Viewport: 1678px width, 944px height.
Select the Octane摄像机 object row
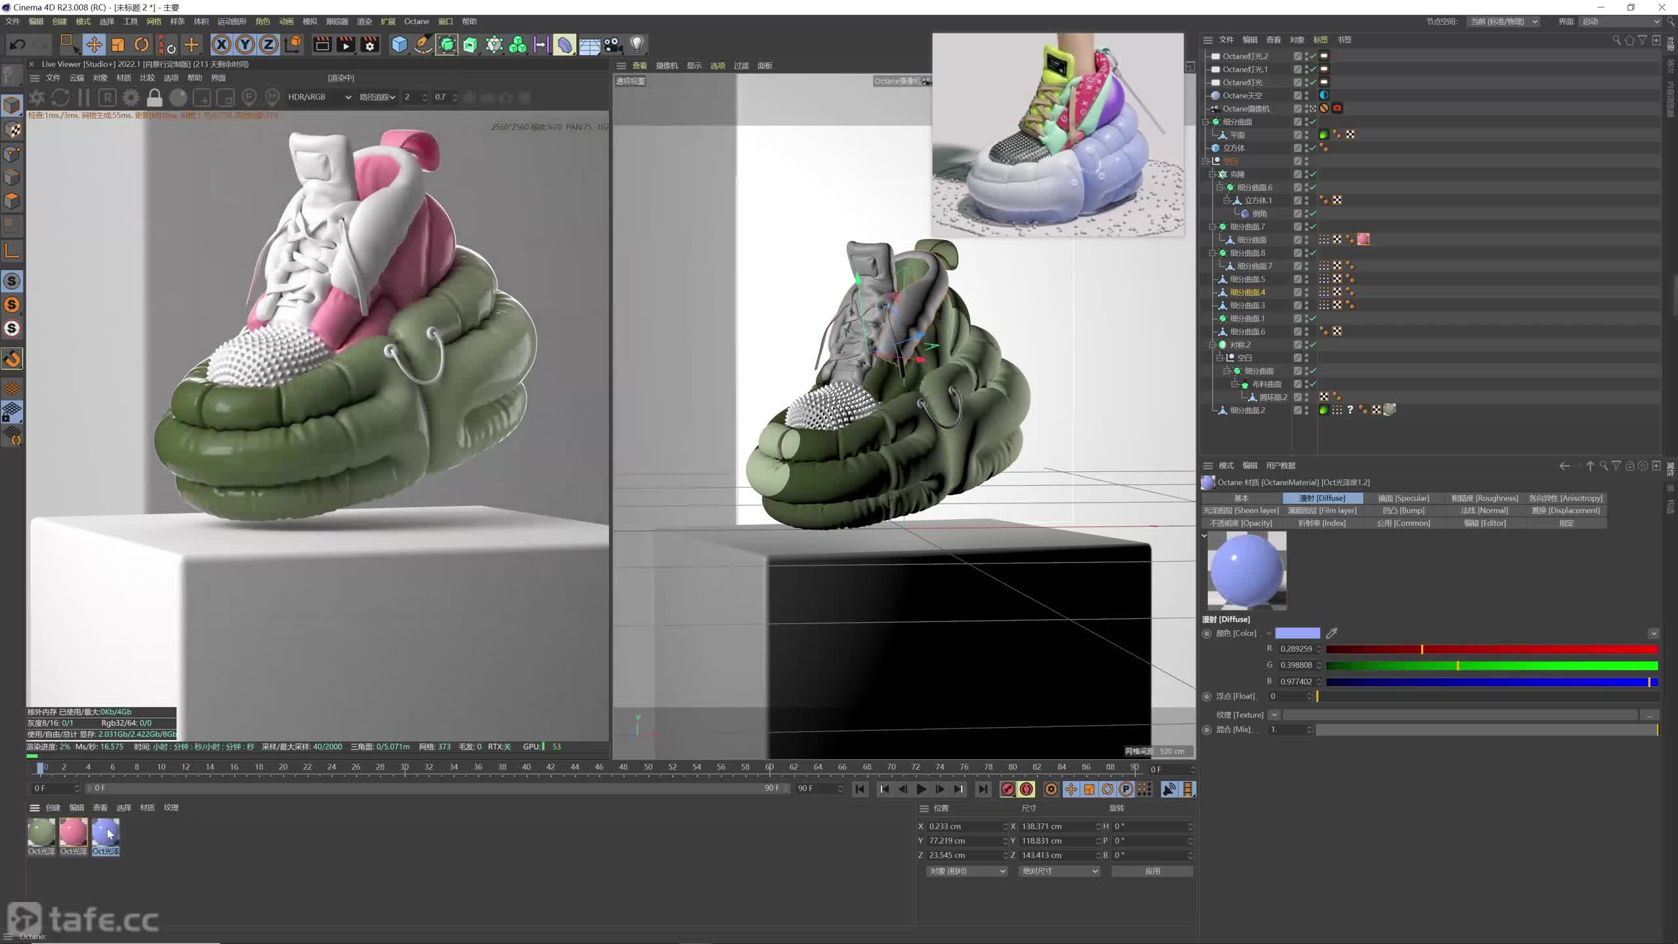click(x=1245, y=109)
